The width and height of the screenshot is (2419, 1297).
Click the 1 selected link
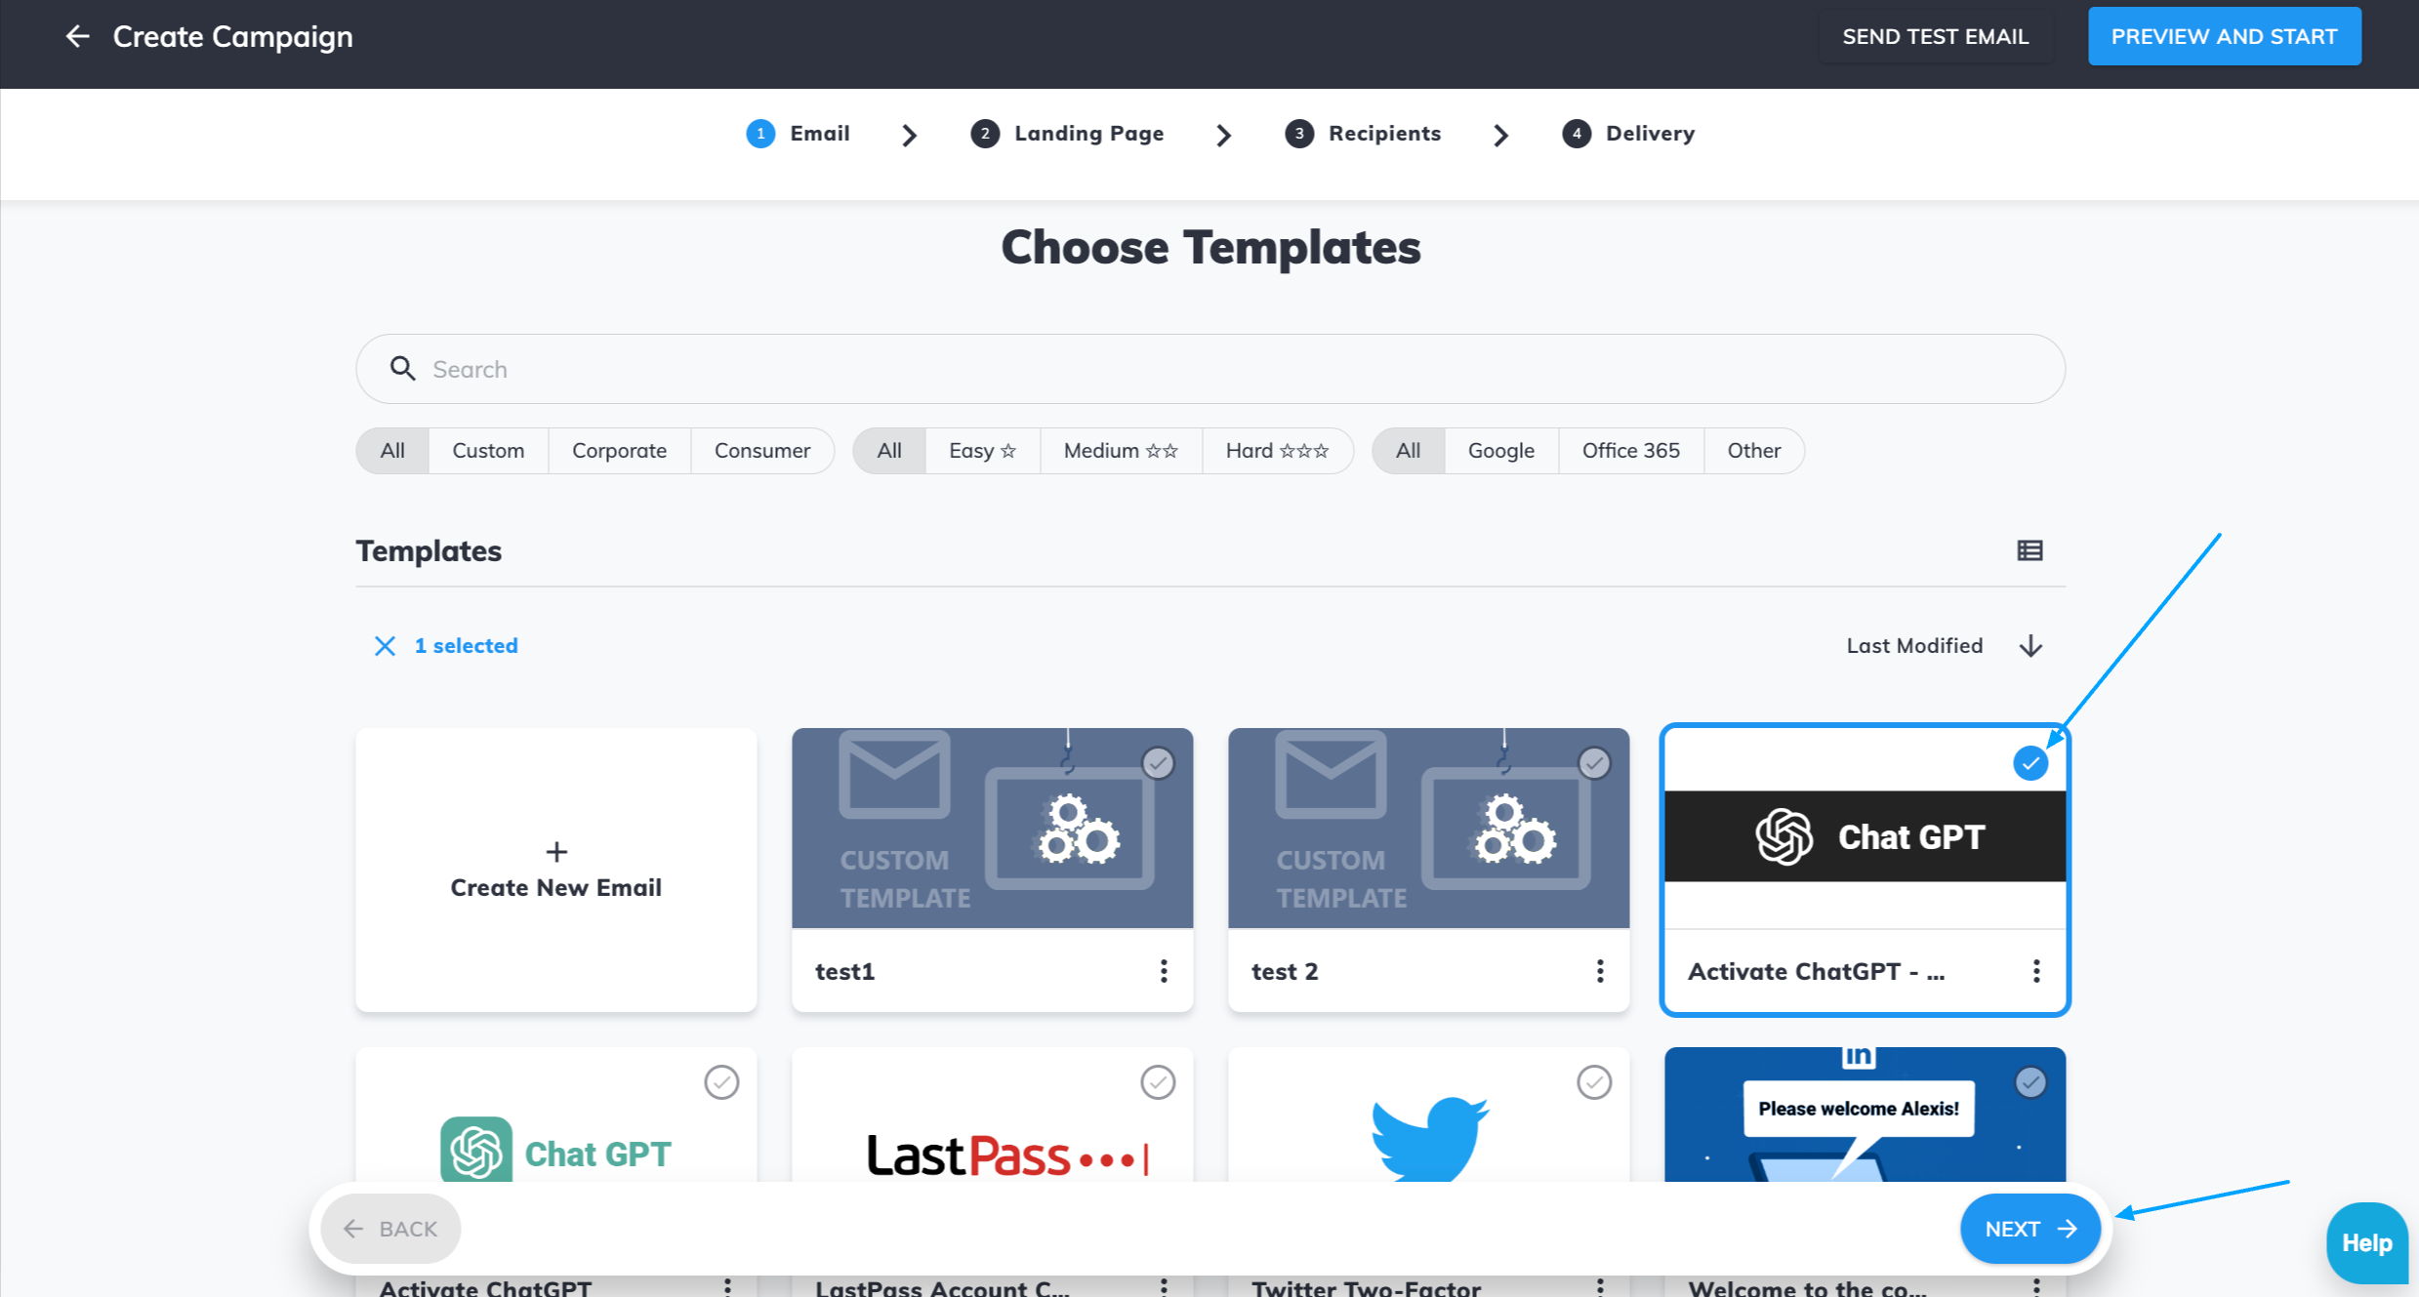(466, 645)
